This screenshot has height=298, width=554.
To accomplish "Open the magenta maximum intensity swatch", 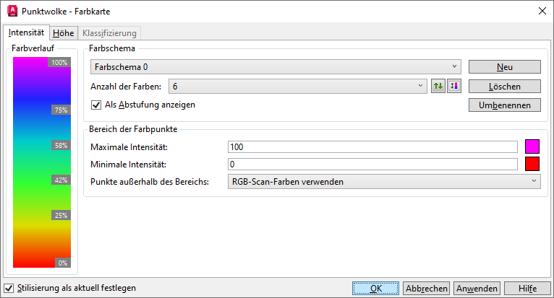I will [x=532, y=146].
